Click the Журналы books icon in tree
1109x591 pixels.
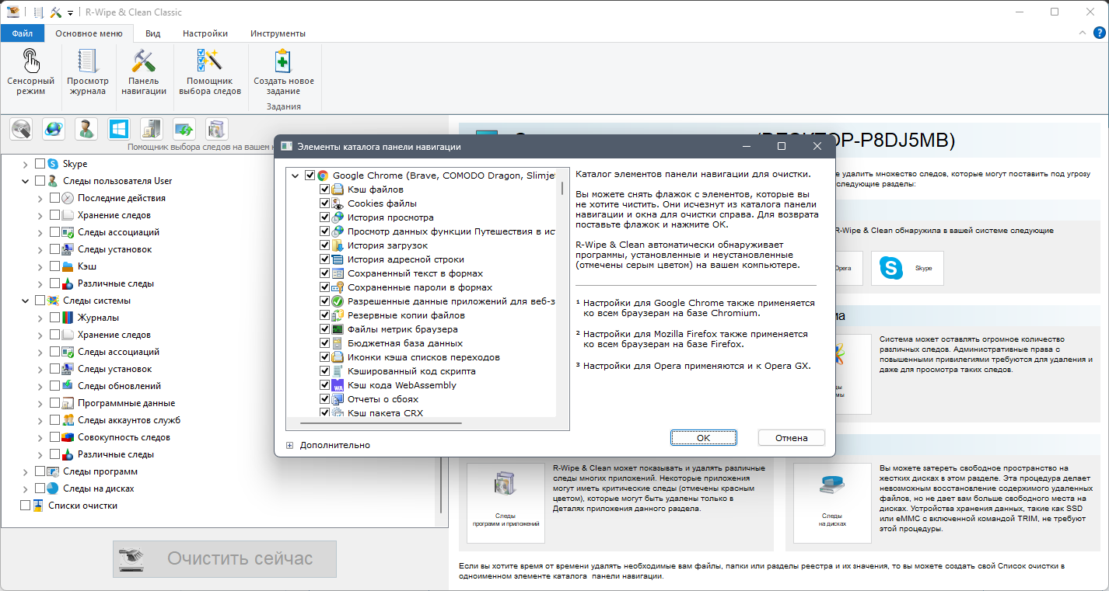click(x=68, y=318)
